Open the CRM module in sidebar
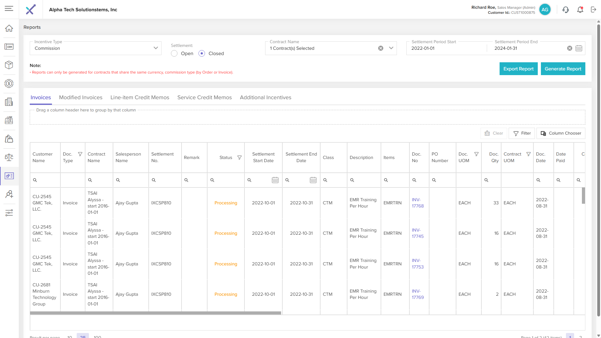The image size is (601, 338). click(9, 47)
